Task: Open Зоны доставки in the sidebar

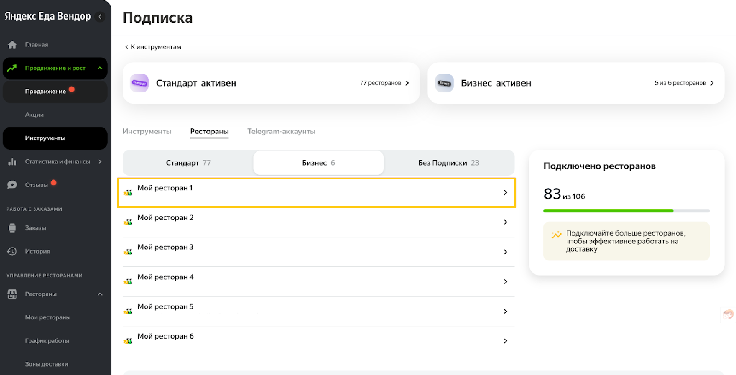Action: coord(47,364)
